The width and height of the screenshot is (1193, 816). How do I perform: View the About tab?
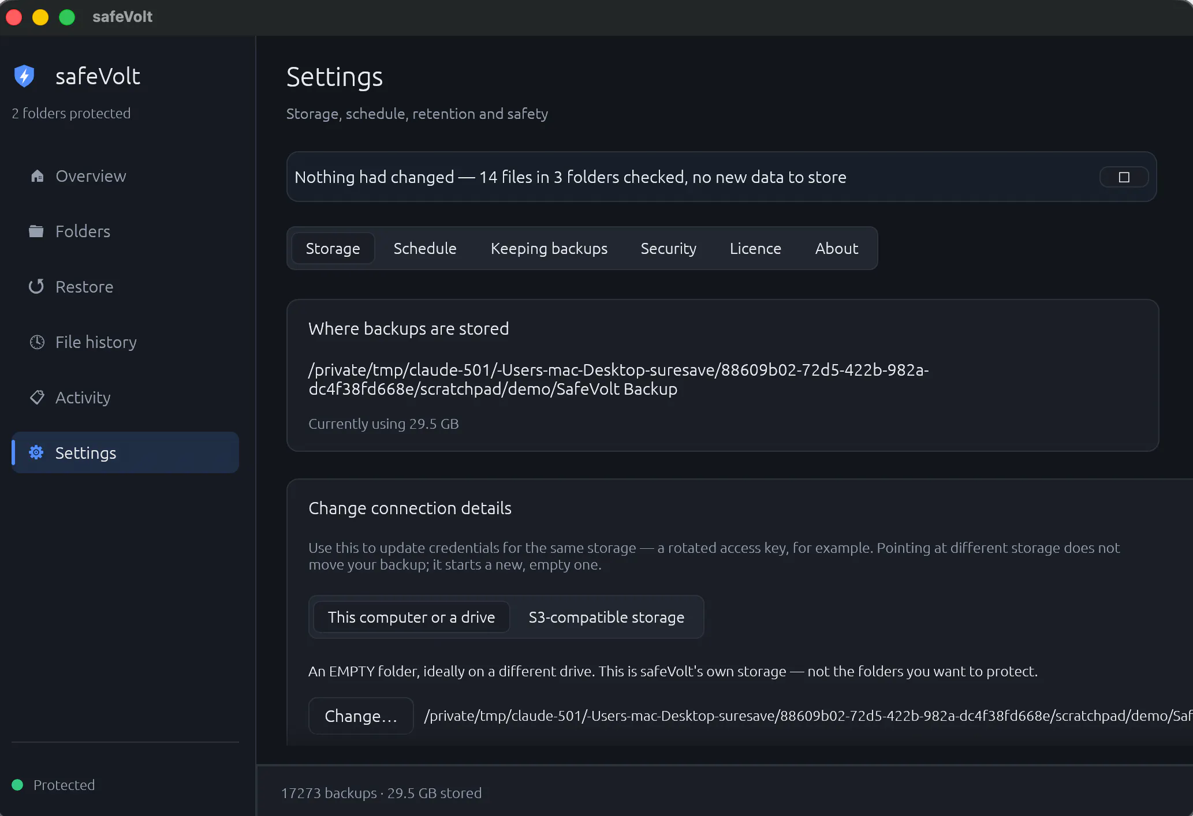tap(837, 248)
